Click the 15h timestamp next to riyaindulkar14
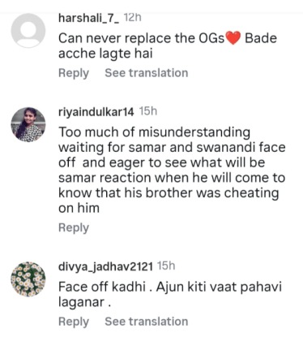303x337 pixels. click(148, 111)
